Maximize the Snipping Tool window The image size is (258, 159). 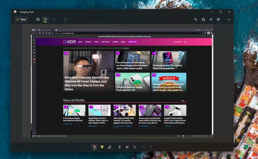click(x=221, y=12)
